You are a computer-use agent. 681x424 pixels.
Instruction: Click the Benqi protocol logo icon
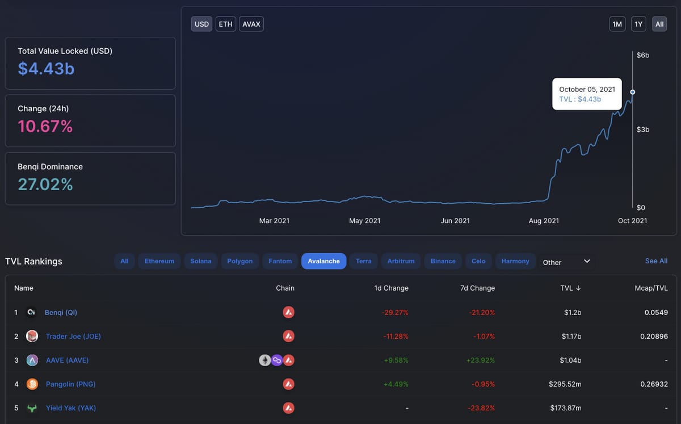(32, 312)
